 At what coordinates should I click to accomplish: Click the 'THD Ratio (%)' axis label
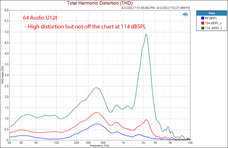coord(3,75)
